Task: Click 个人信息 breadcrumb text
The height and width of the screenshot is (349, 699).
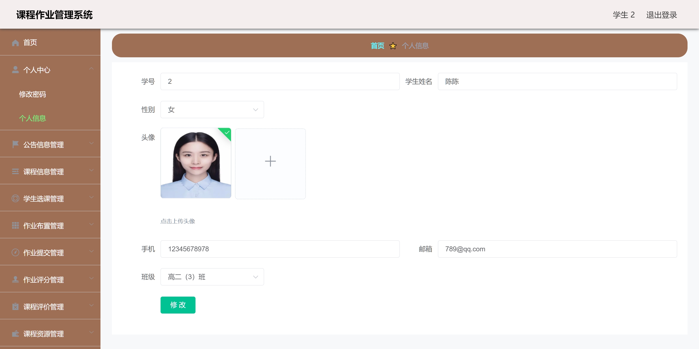Action: [x=415, y=46]
